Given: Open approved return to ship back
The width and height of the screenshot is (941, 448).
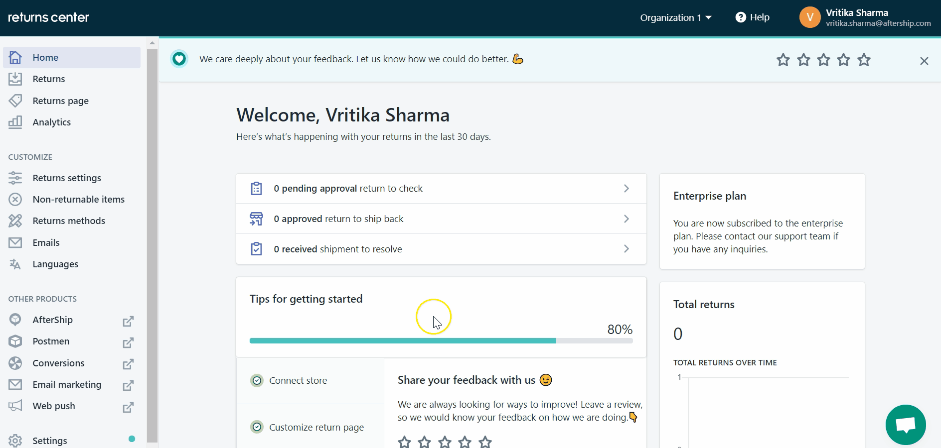Looking at the screenshot, I should point(338,219).
